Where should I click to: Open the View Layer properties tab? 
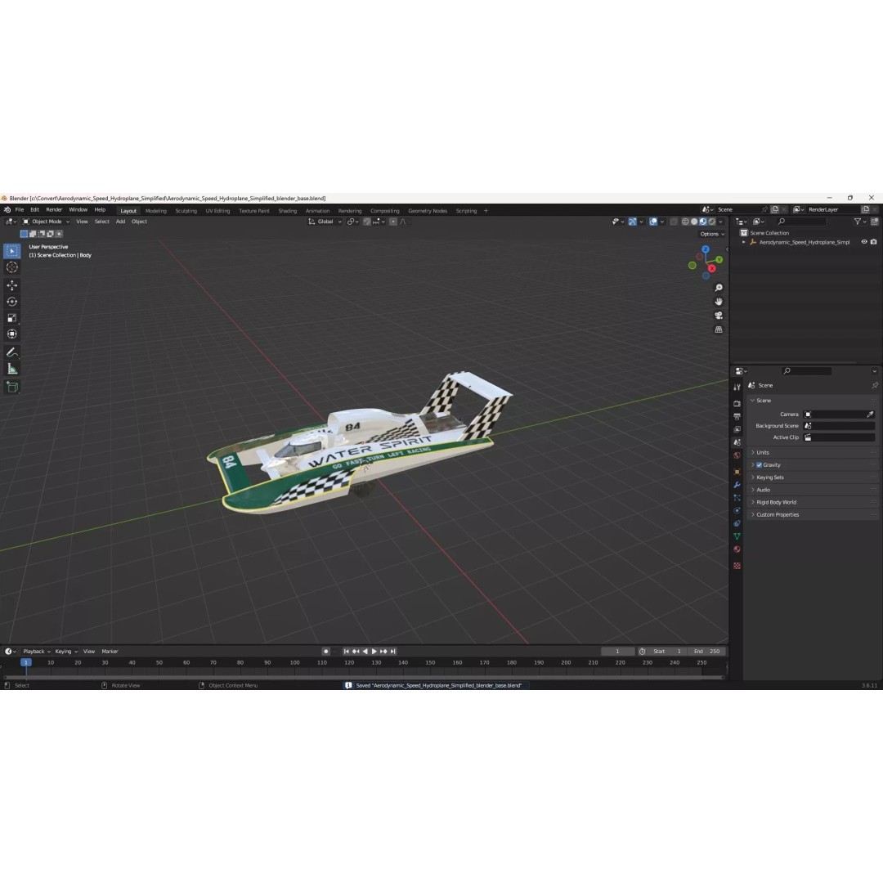tap(737, 429)
